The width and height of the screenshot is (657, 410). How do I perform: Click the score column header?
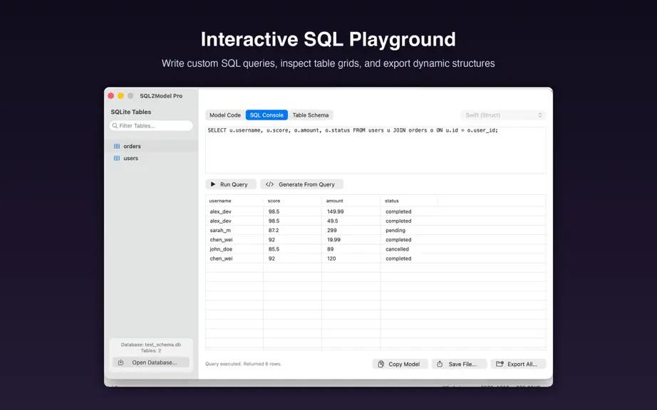coord(292,201)
